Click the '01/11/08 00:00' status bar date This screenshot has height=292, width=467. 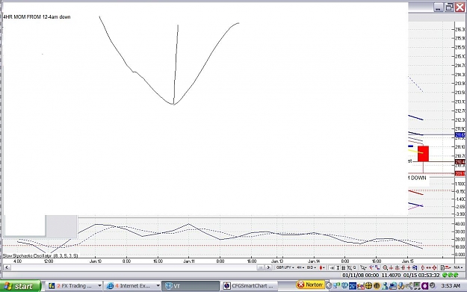point(361,276)
